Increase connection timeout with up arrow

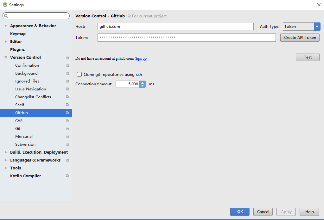pos(143,82)
